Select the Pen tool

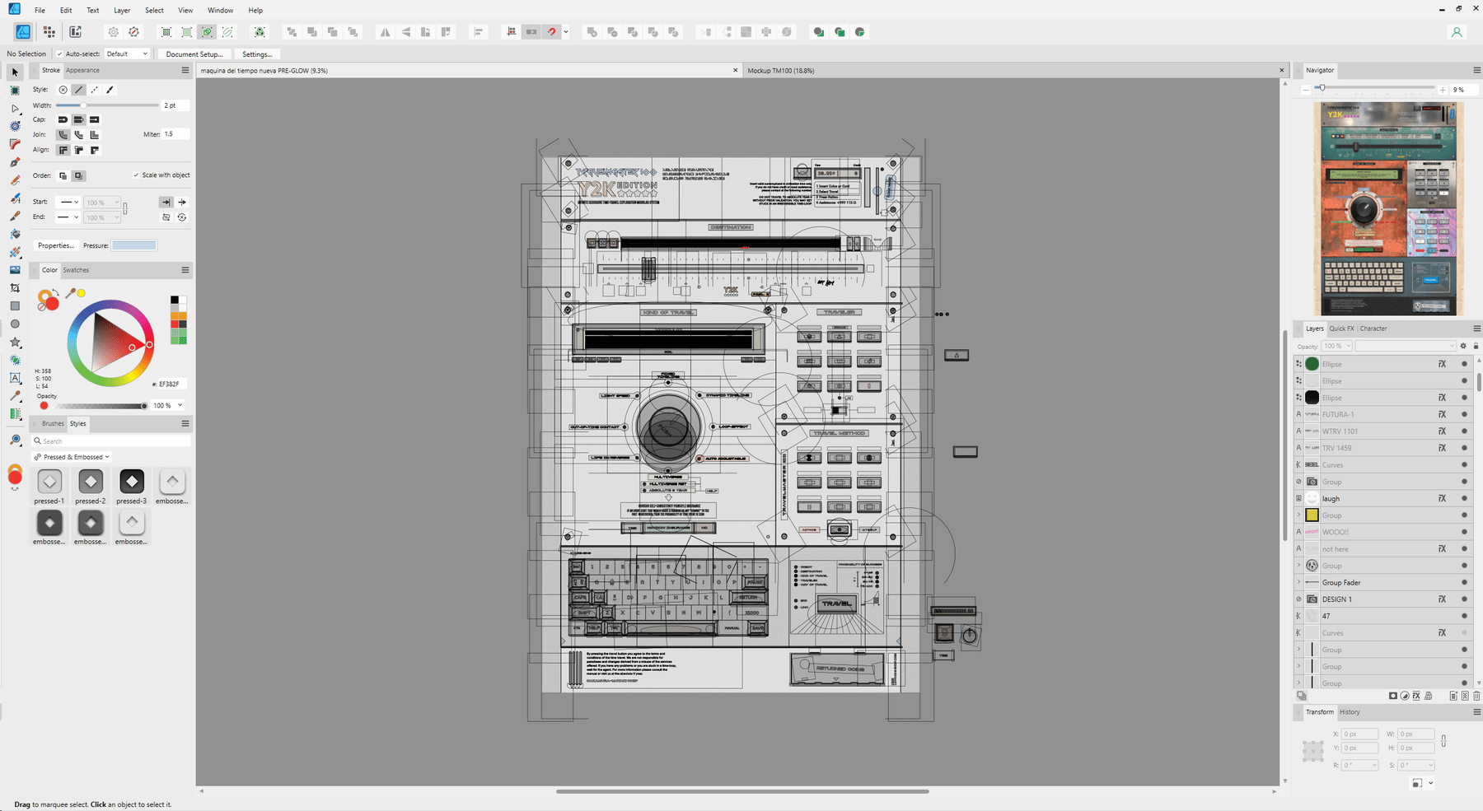coord(15,162)
